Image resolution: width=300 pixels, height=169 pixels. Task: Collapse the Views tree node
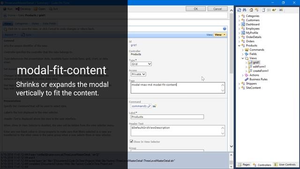coord(243,58)
